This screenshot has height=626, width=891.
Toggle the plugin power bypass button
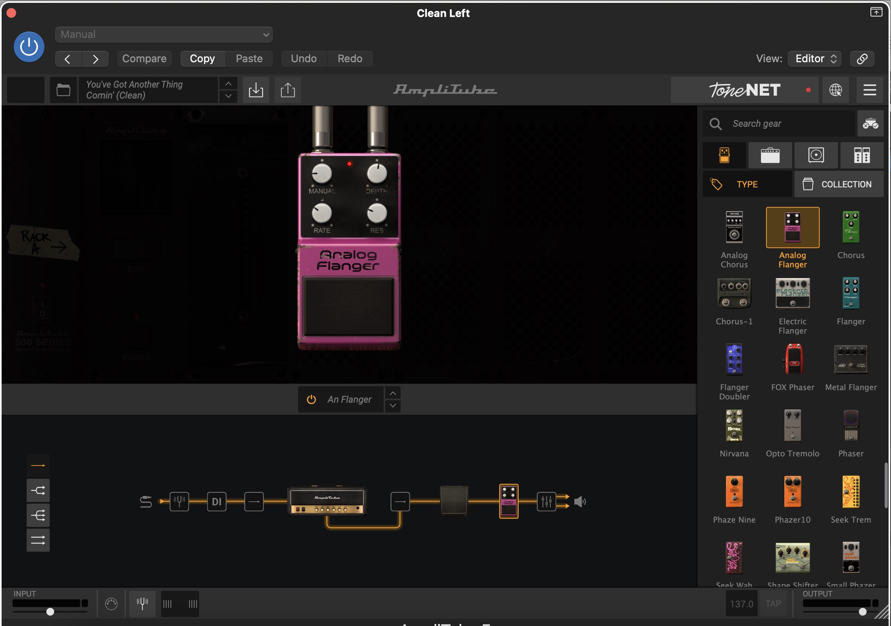tap(29, 47)
